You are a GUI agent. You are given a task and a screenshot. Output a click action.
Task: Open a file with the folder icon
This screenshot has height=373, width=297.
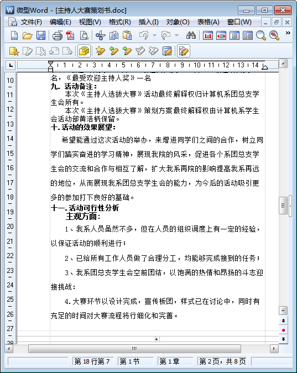tap(28, 35)
